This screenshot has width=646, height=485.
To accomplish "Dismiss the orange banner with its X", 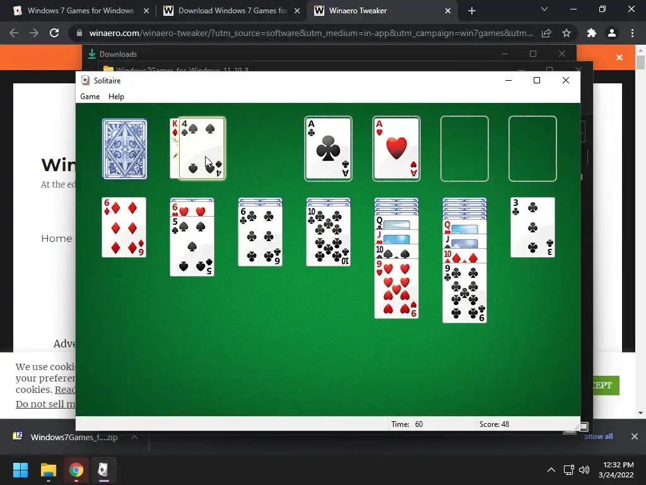I will click(620, 57).
